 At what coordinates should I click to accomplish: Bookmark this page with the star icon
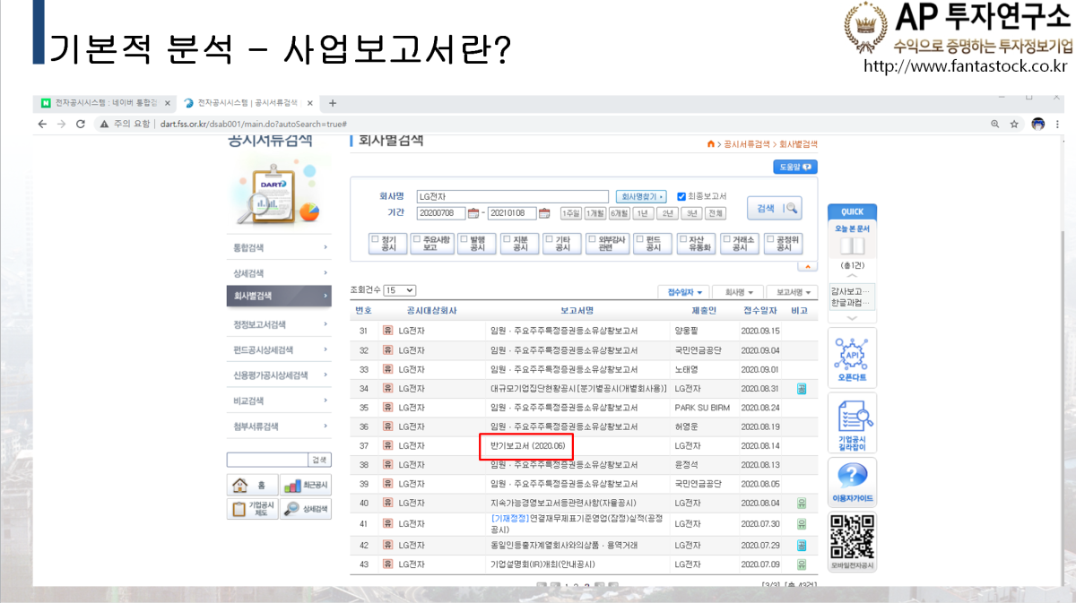coord(1014,124)
